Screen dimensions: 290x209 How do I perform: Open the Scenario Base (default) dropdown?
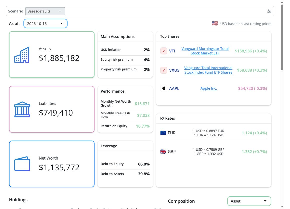pos(45,11)
